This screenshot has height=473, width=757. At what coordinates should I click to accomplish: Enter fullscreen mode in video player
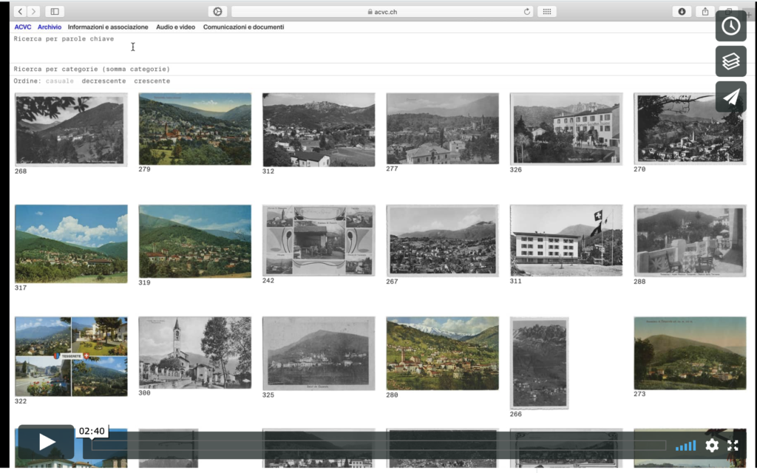733,445
